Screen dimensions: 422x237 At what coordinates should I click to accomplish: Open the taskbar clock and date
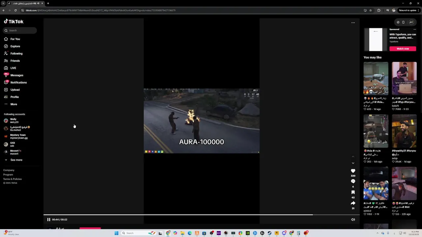414,233
